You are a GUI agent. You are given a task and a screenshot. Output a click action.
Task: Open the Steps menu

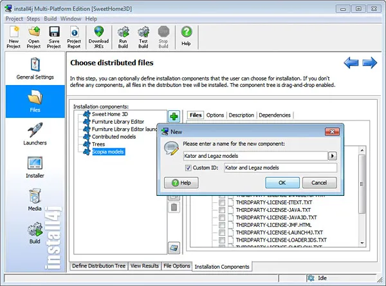33,19
